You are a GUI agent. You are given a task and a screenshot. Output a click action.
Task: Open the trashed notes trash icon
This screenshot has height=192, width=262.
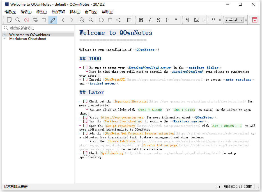(x=109, y=20)
